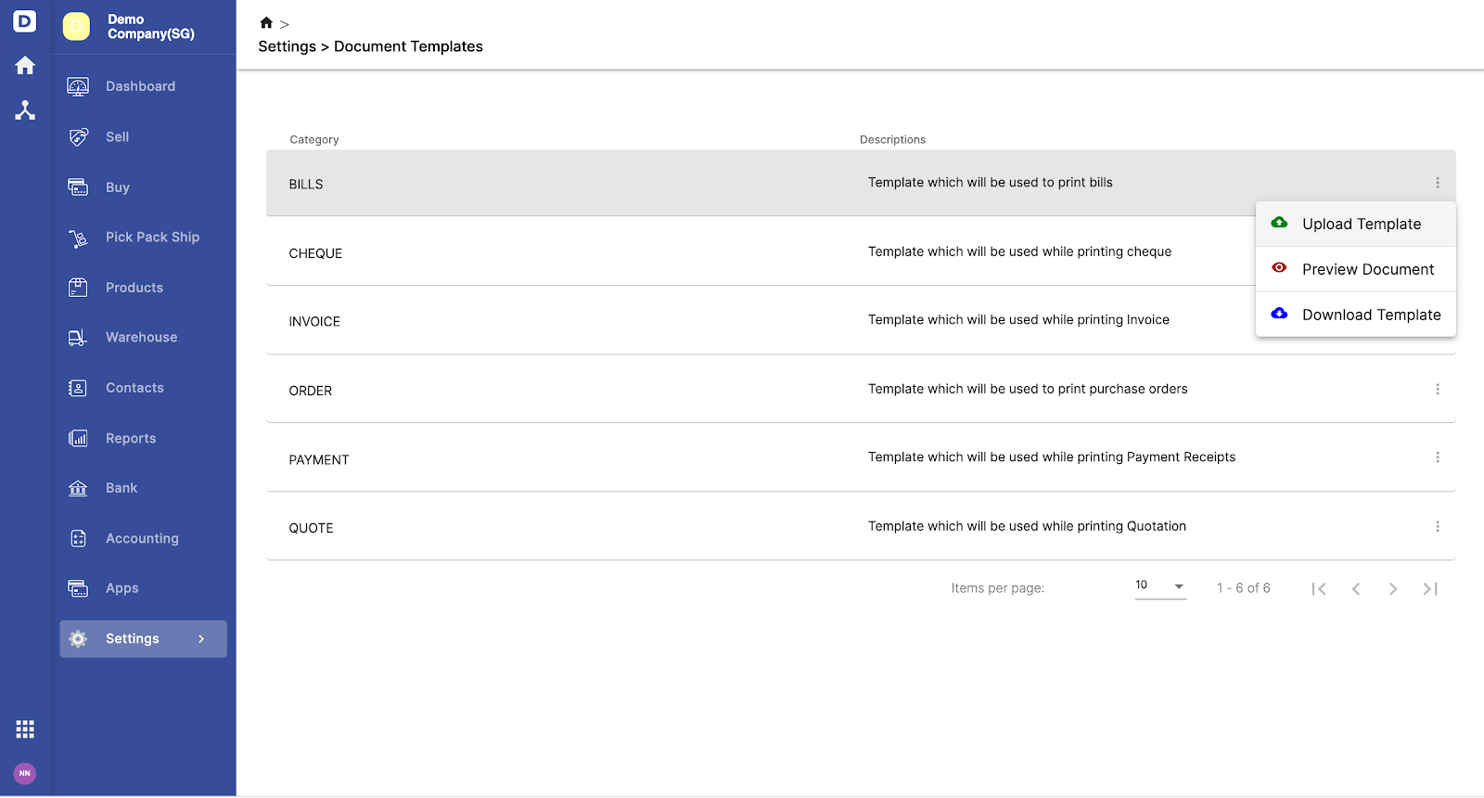Image resolution: width=1484 pixels, height=798 pixels.
Task: Click Download Template menu entry
Action: click(1371, 315)
